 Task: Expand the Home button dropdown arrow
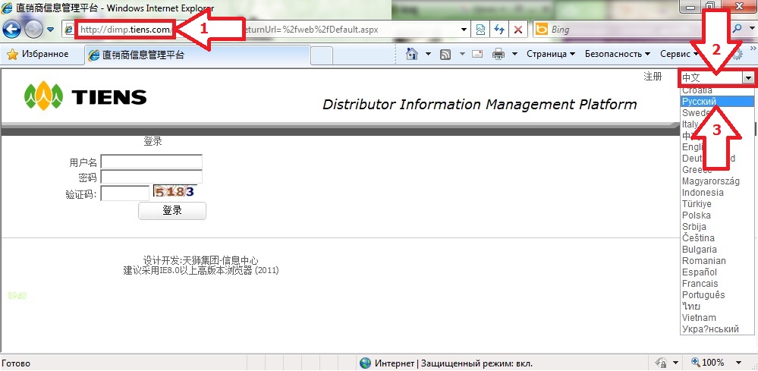[x=428, y=54]
